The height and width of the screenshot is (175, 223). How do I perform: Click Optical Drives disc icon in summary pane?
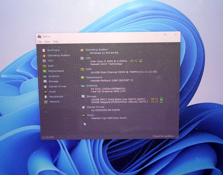coord(83,107)
